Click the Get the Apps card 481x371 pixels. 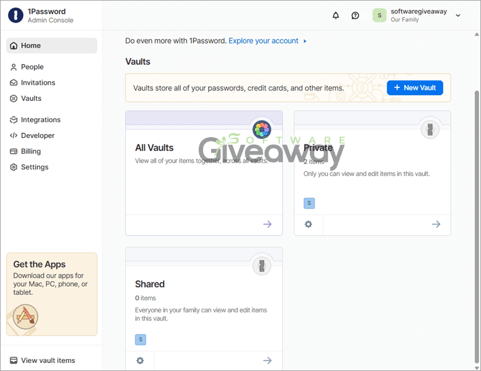click(52, 294)
